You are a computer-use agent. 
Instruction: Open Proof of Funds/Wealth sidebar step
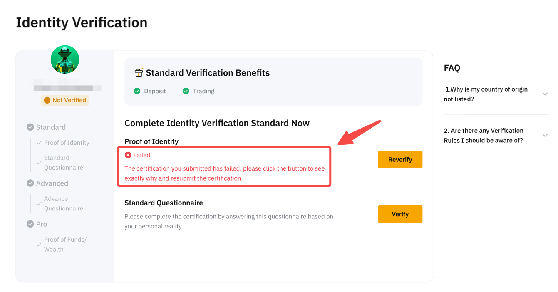point(65,244)
